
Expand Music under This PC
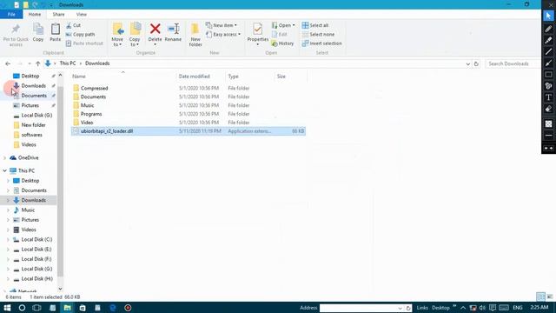pyautogui.click(x=8, y=210)
